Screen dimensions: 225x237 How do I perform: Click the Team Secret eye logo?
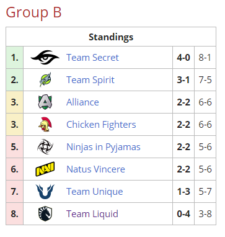coord(45,57)
